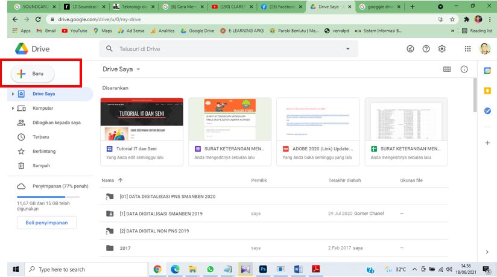Click the offline ready checkmark icon

point(411,49)
